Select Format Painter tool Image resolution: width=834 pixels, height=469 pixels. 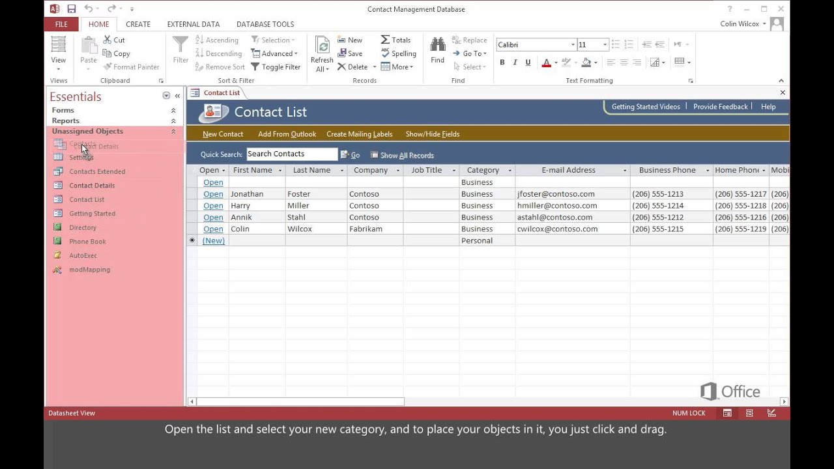[x=131, y=66]
